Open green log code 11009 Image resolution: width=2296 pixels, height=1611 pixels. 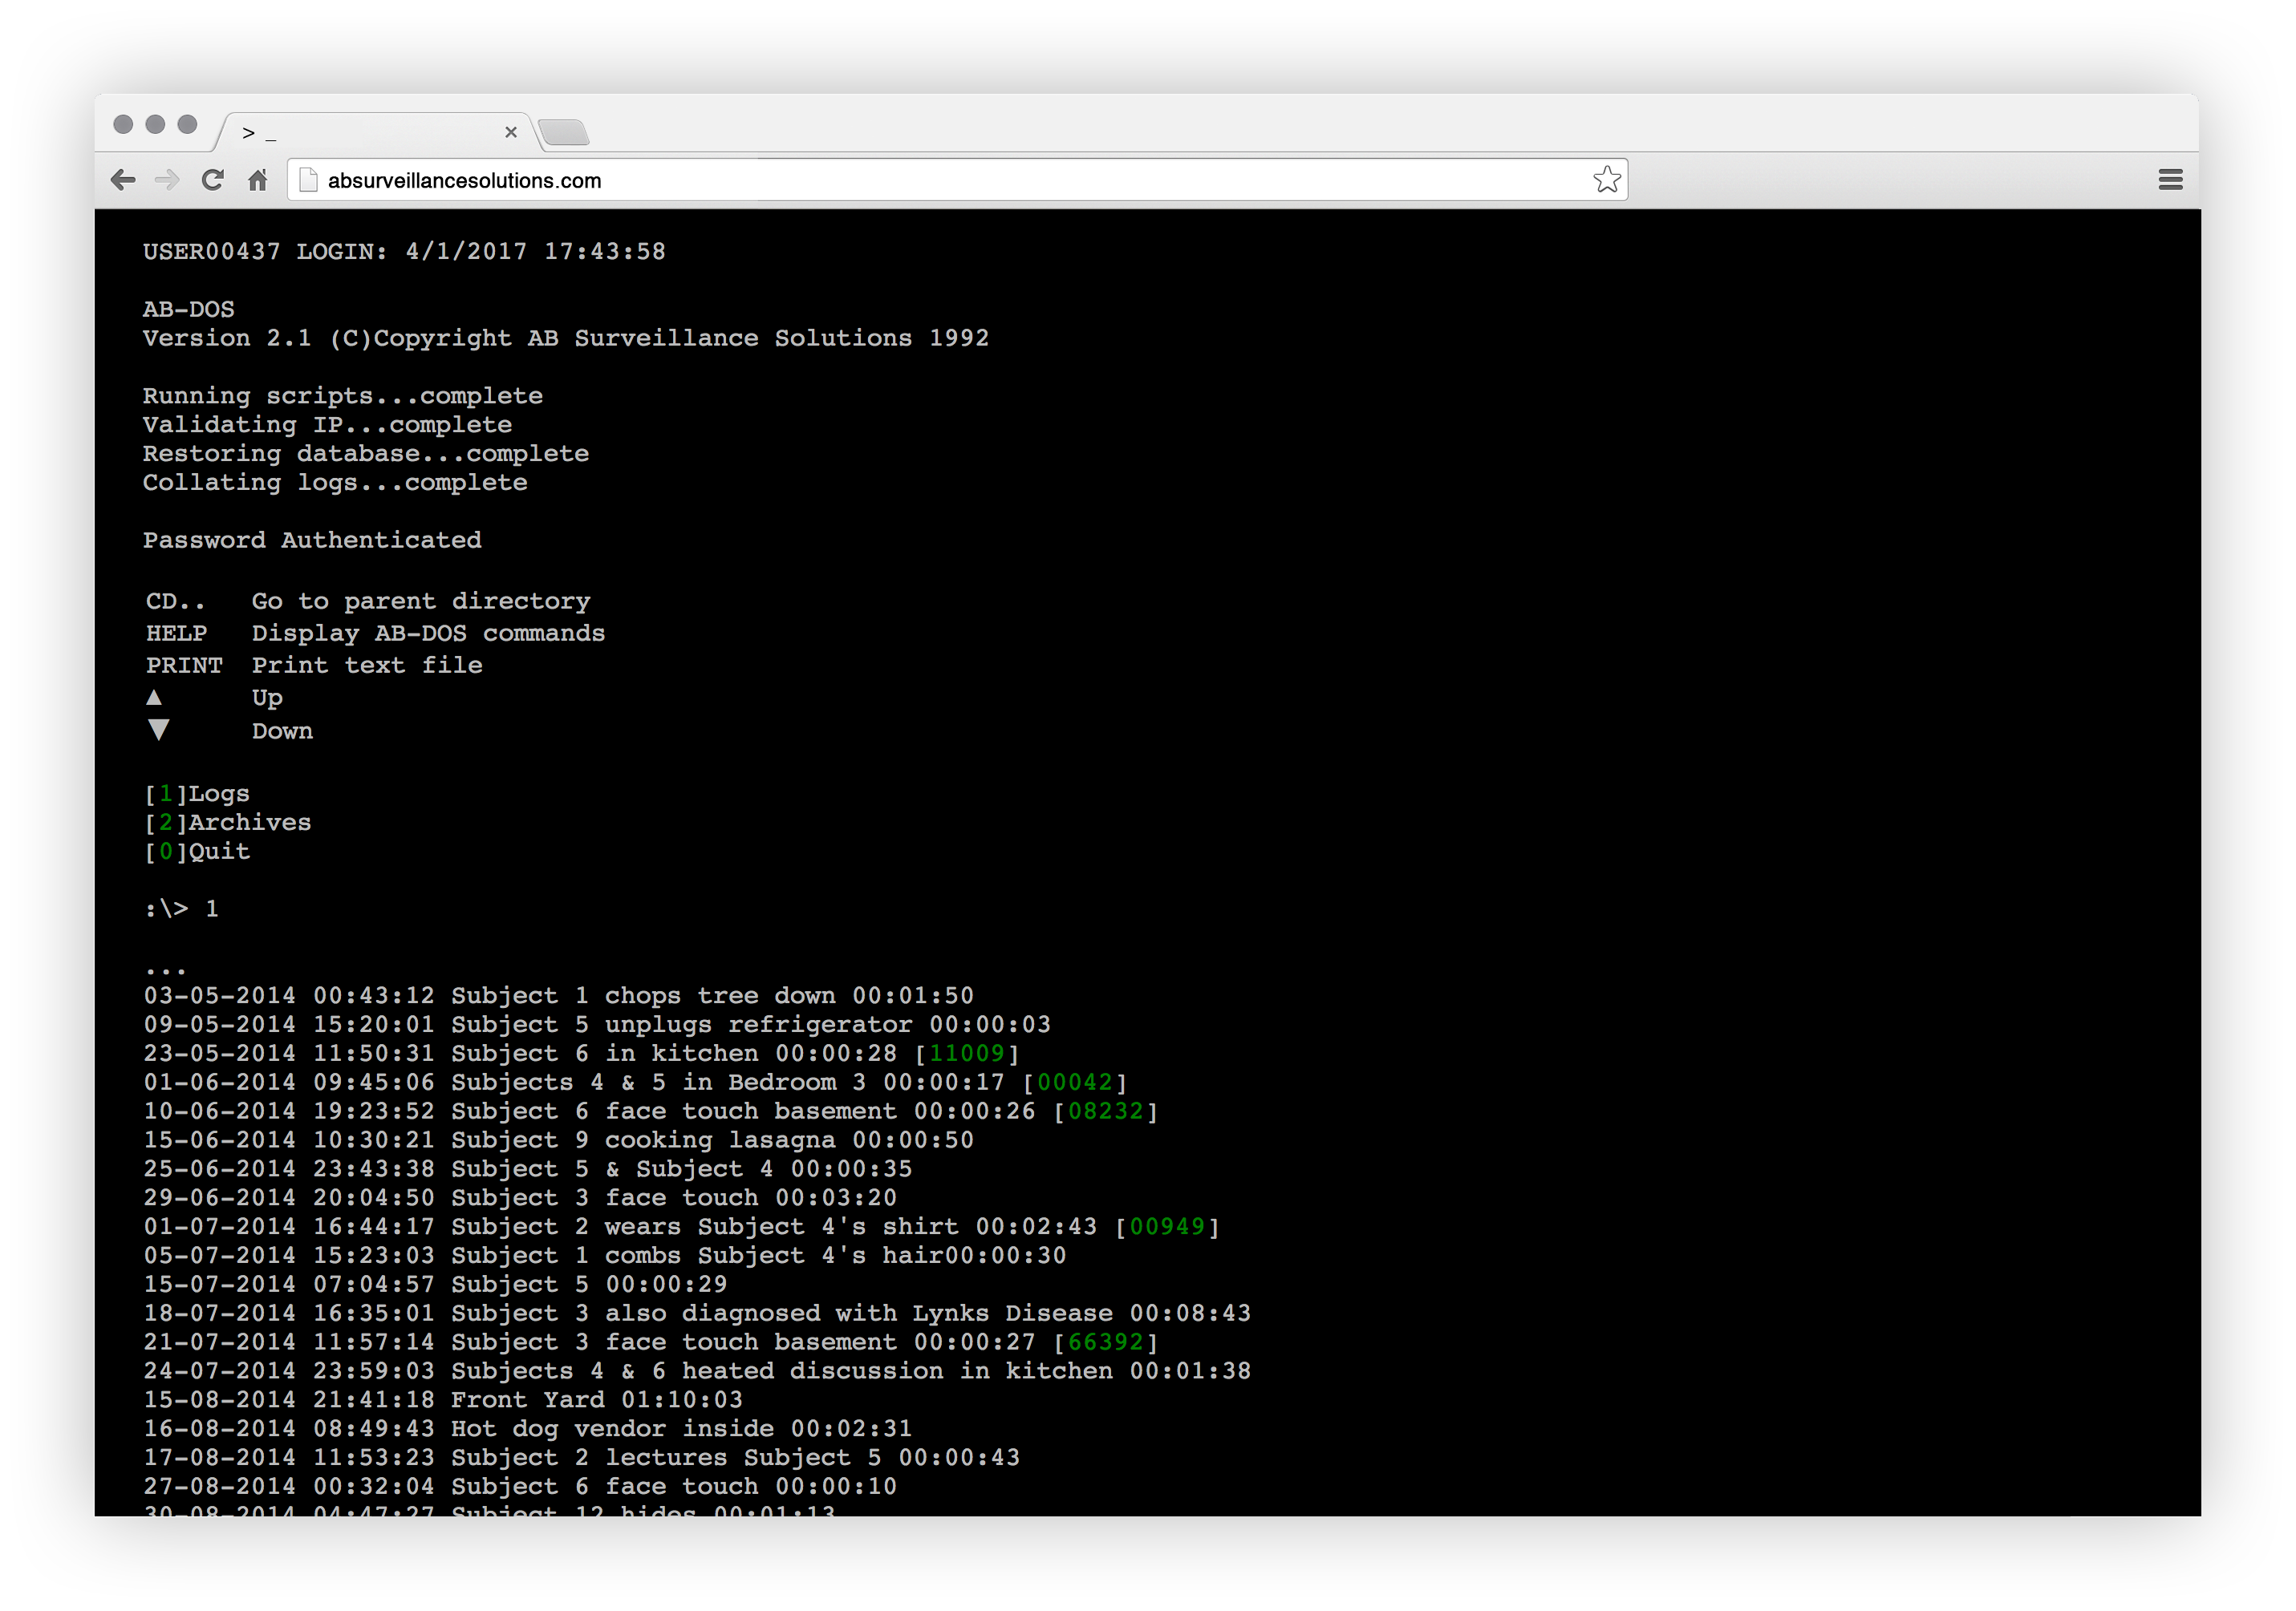[966, 1054]
